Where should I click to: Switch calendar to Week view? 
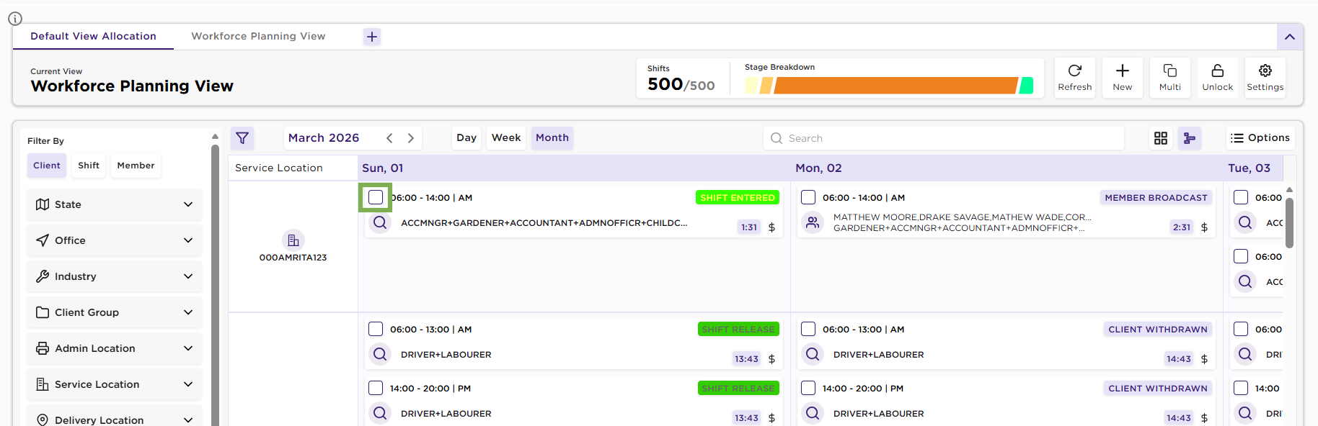pos(505,138)
